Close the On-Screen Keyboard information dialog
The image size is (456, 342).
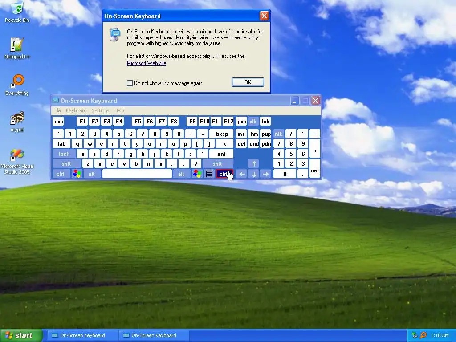(264, 16)
